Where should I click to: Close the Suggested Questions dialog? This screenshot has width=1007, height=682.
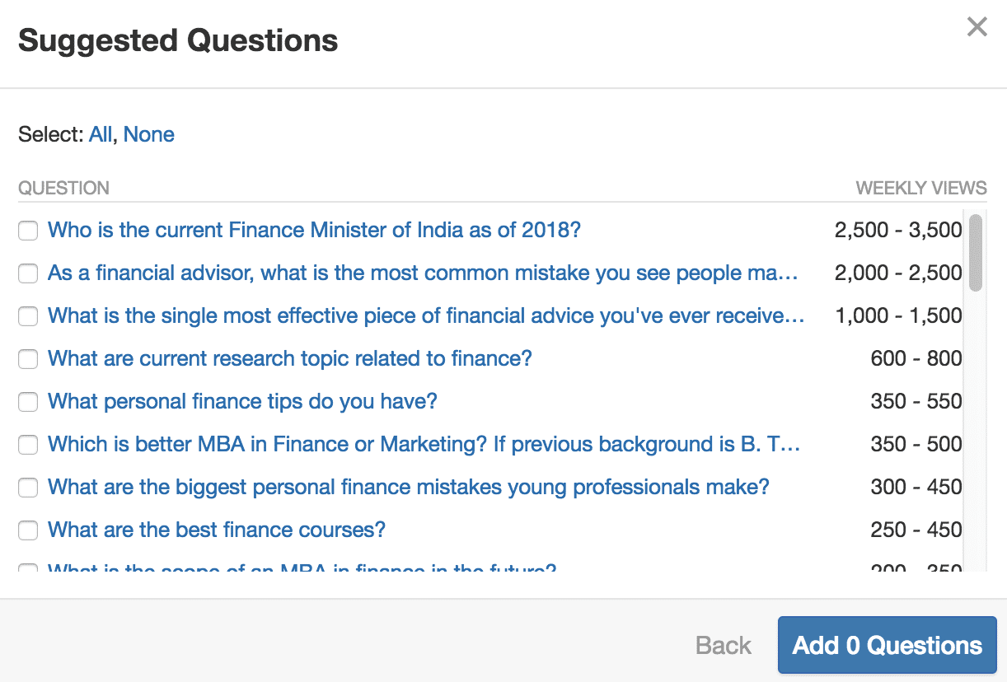[977, 26]
